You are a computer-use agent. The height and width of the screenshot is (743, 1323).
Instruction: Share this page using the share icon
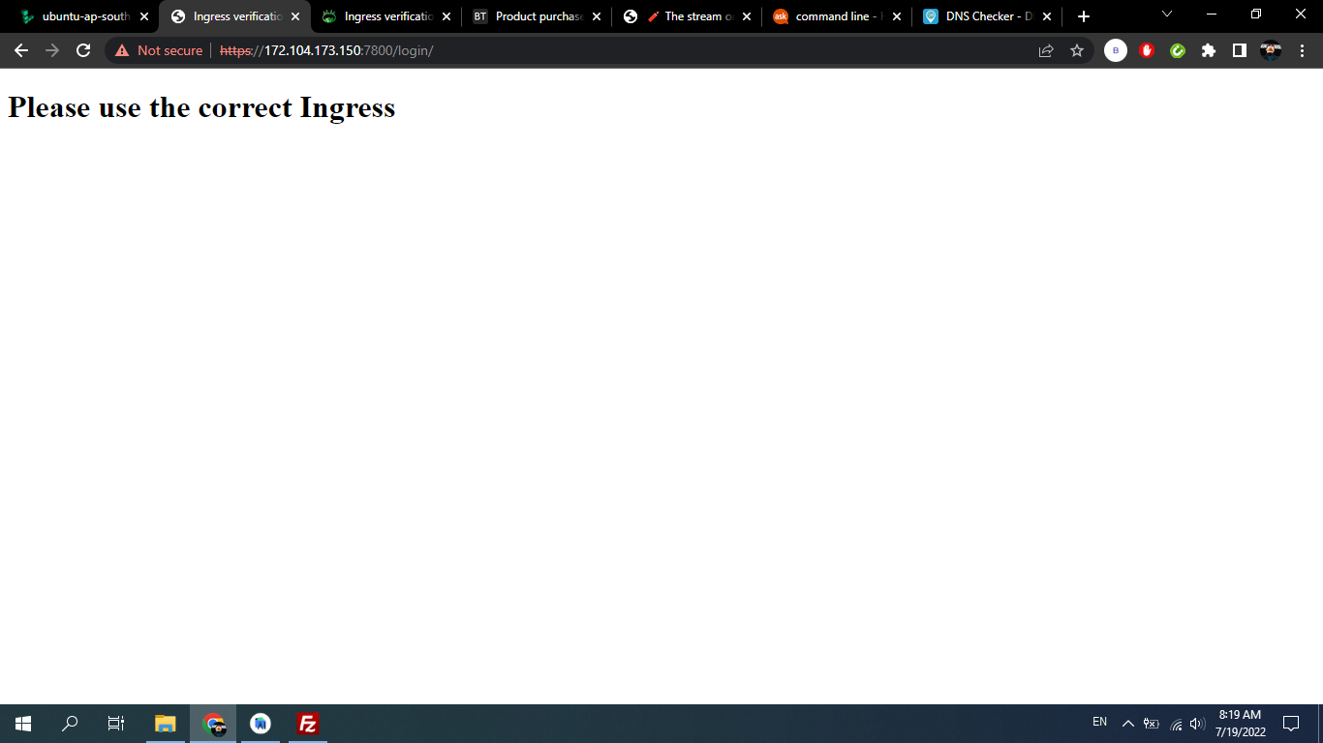click(1046, 50)
